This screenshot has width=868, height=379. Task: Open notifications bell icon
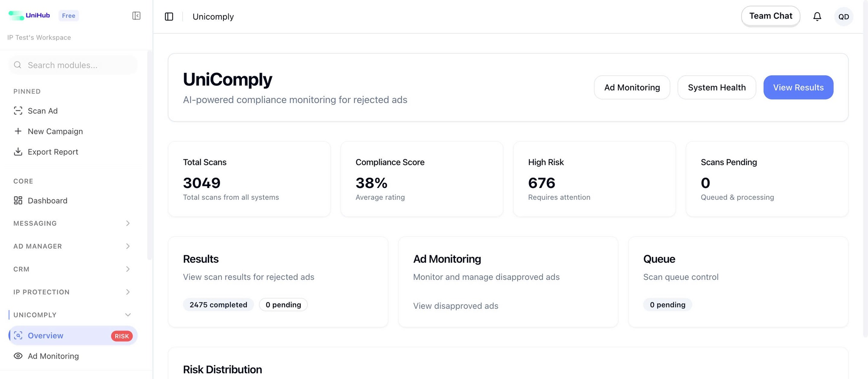[817, 16]
